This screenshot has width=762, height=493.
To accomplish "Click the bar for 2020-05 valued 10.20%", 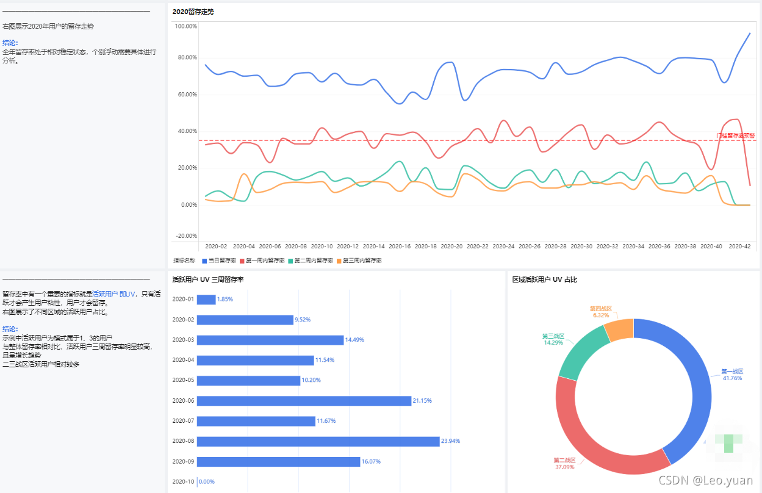I will [x=248, y=380].
